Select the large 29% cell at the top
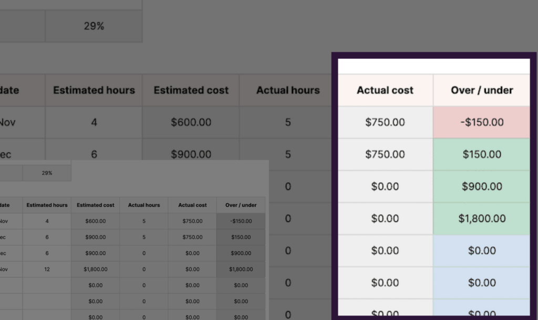 (94, 26)
